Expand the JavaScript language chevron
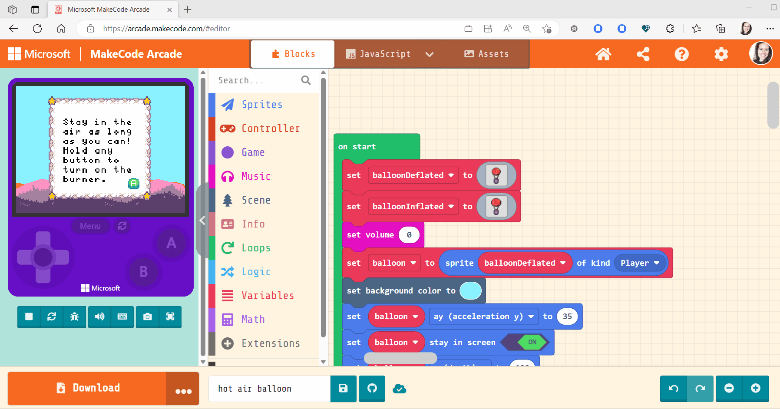The height and width of the screenshot is (409, 780). coord(430,54)
